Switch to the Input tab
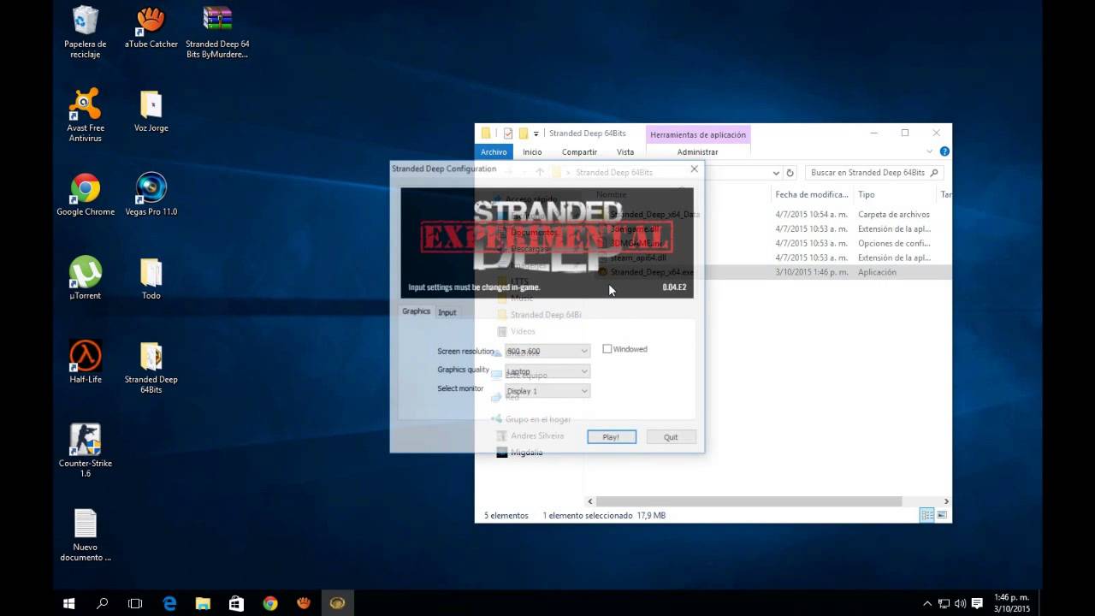 (x=447, y=312)
